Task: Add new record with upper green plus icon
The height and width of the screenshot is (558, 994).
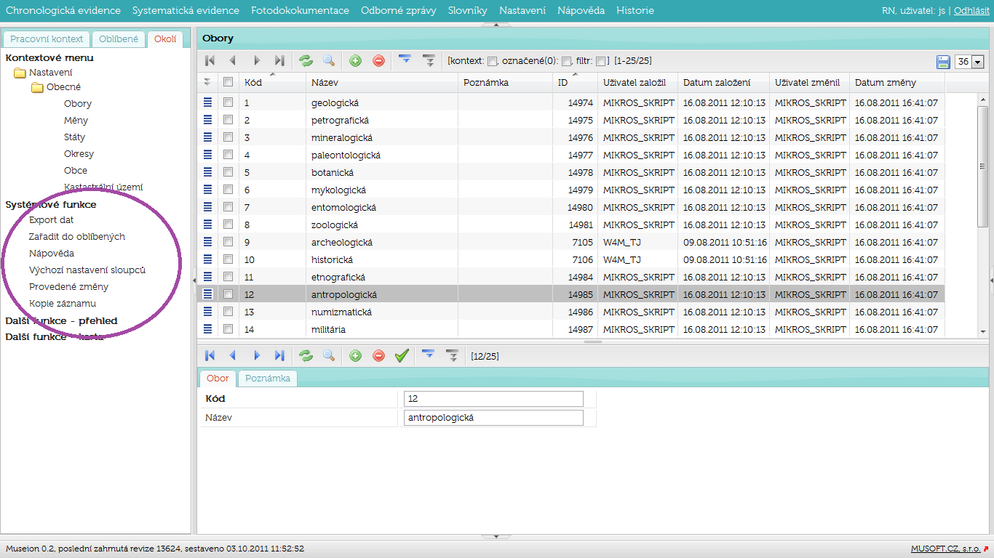Action: point(355,61)
